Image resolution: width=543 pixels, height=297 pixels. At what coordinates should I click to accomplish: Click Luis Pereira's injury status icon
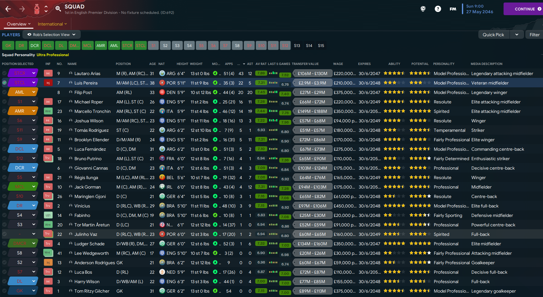tap(48, 83)
